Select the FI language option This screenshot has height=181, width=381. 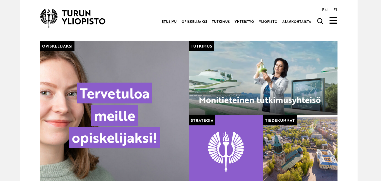pyautogui.click(x=335, y=10)
